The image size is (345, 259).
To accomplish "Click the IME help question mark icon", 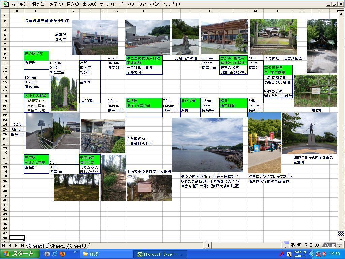I will 289,254.
